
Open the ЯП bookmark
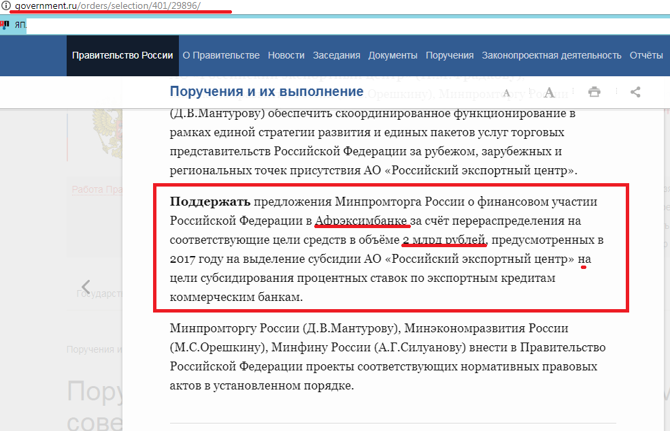click(x=14, y=25)
